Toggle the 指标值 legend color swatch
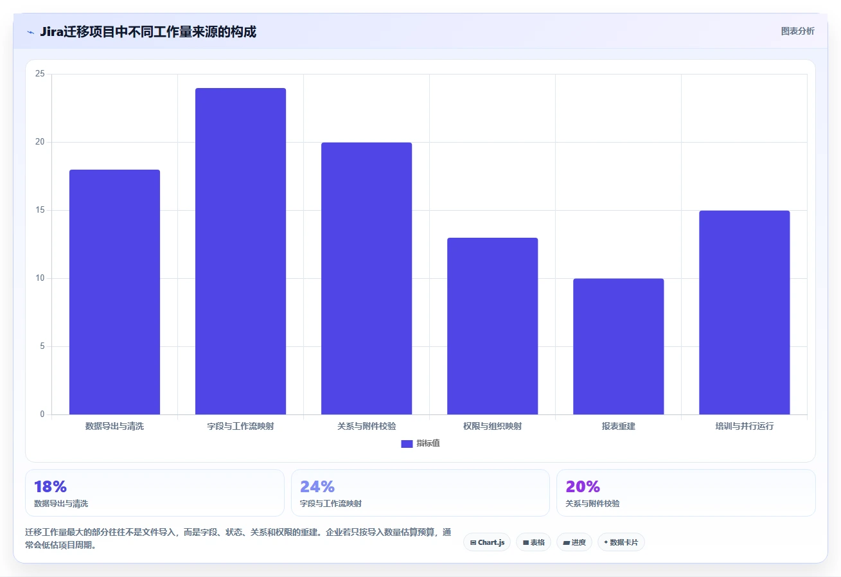This screenshot has height=577, width=841. 407,444
